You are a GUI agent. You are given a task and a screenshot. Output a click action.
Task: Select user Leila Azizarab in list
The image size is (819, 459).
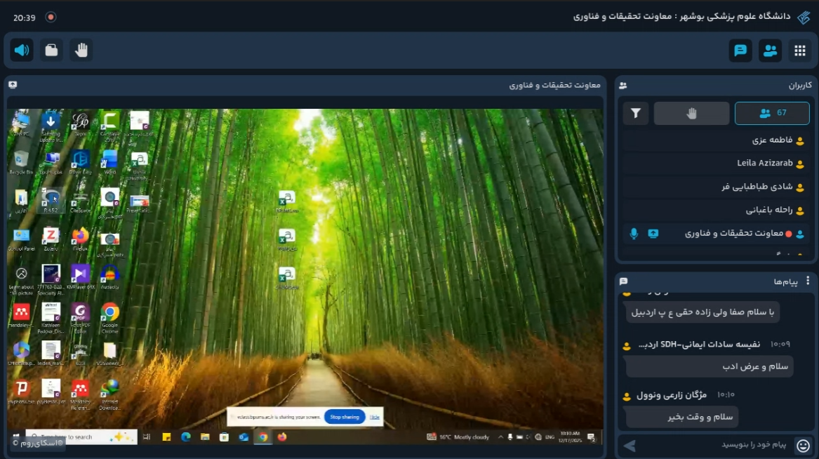[764, 164]
